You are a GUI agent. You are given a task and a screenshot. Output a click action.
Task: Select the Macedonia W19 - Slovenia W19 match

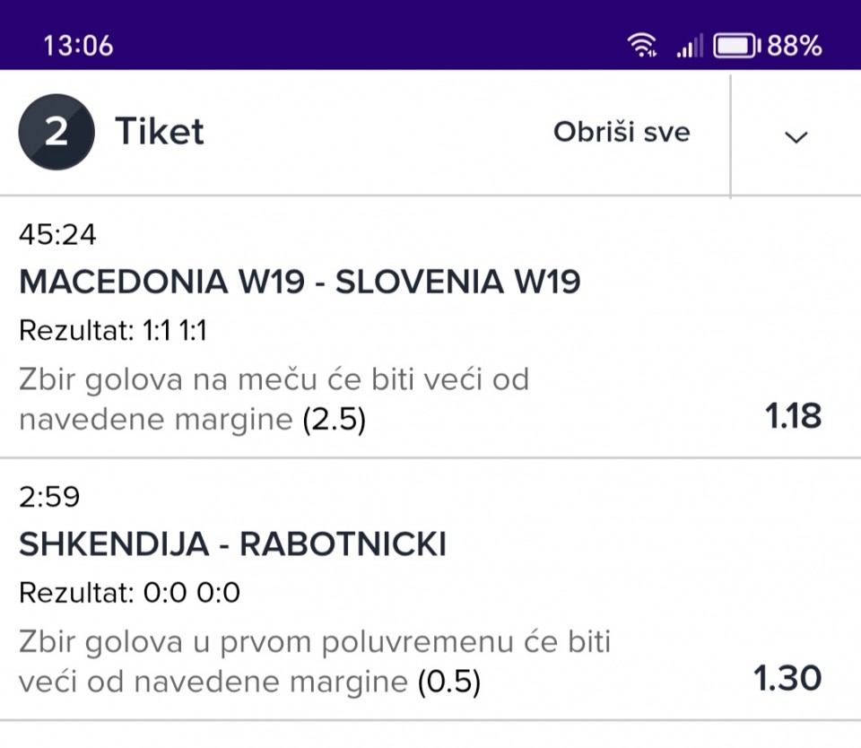[x=300, y=283]
